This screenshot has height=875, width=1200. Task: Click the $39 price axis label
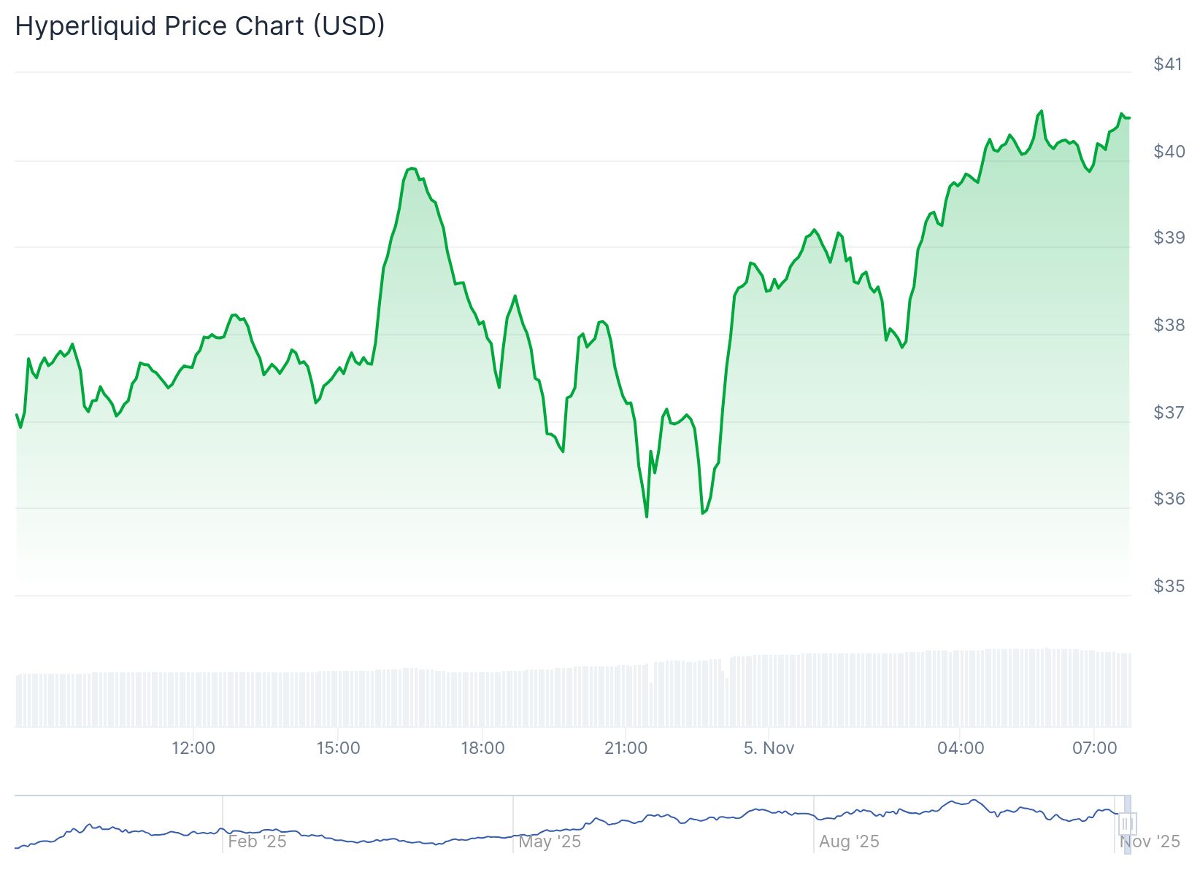tap(1168, 238)
